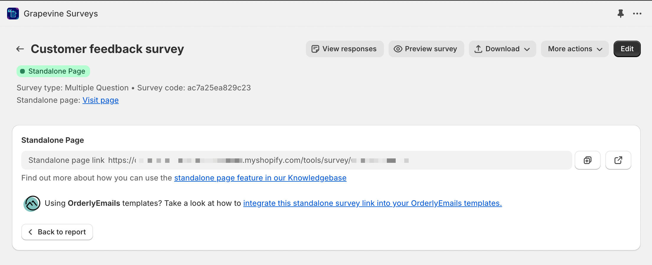652x265 pixels.
Task: Click the Grapevine Surveys app name
Action: point(61,14)
